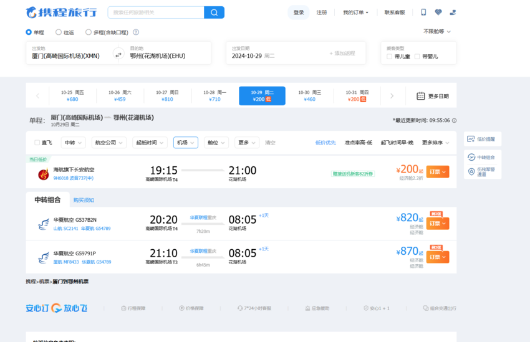Enable the 直飞 direct flight checkbox
The image size is (530, 342).
(37, 143)
